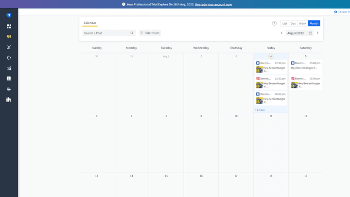The image size is (350, 197).
Task: Switch to Day view
Action: [x=293, y=23]
